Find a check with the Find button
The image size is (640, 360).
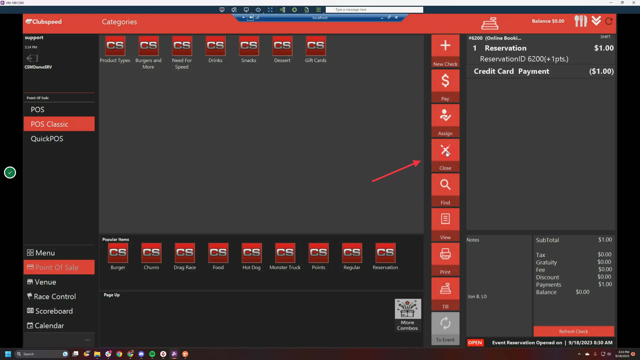(445, 190)
